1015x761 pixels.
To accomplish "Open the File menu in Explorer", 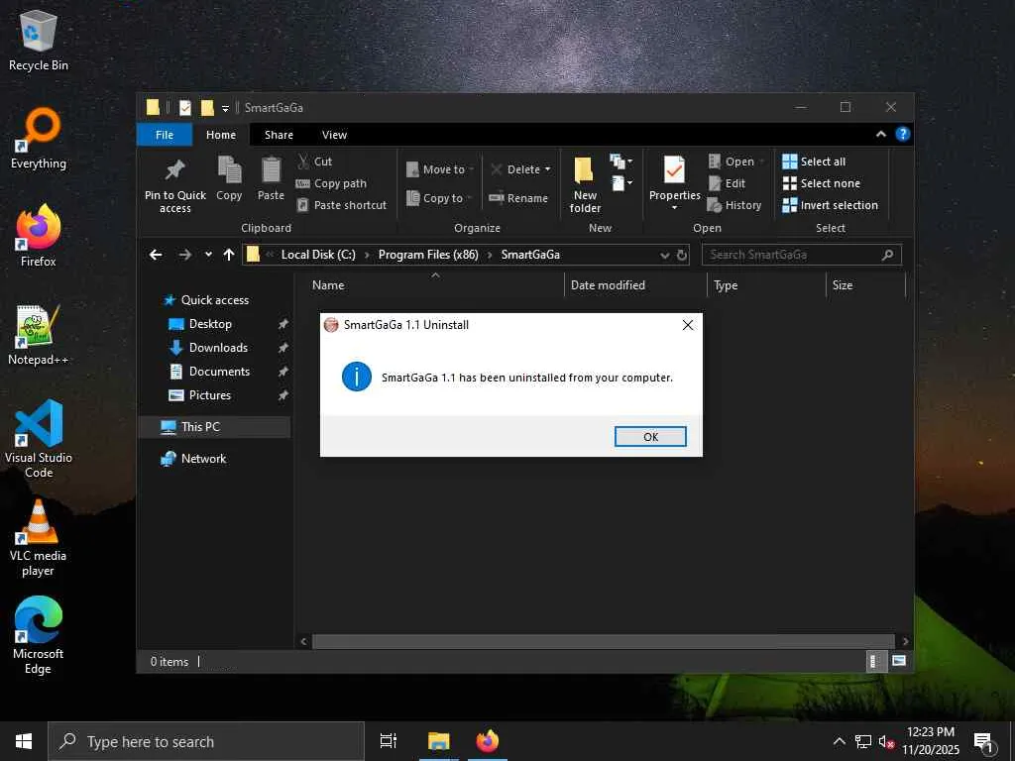I will click(x=165, y=135).
